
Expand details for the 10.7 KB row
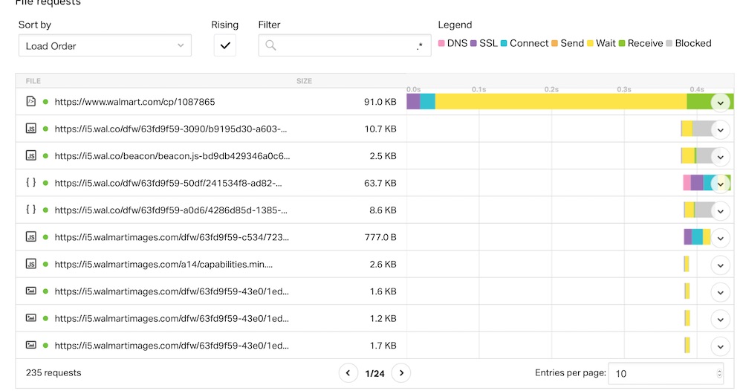click(x=720, y=130)
